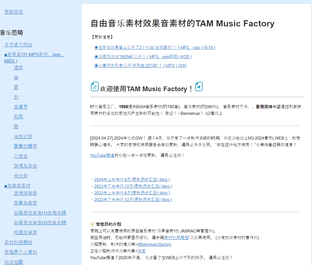Image resolution: width=312 pixels, height=265 pixels.
Task: Open 2023年上半年(1-6月) update history blog
Action: 132,193
